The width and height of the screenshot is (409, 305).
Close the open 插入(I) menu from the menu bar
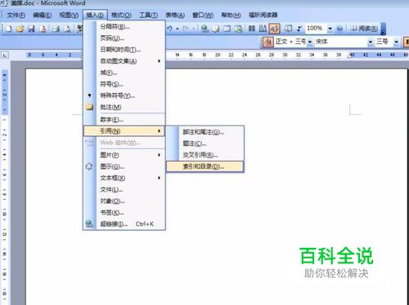tap(95, 15)
